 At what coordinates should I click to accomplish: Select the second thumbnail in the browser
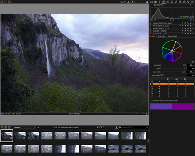point(20,136)
